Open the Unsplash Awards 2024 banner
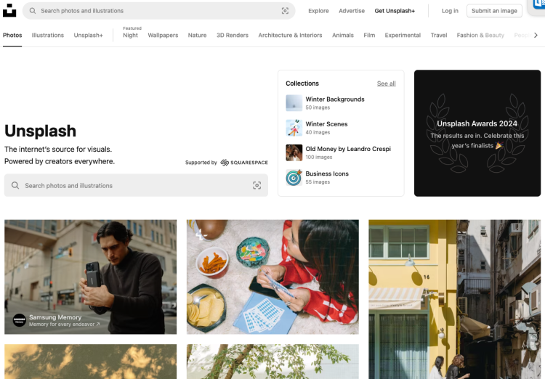Viewport: 545px width, 379px height. [x=477, y=133]
